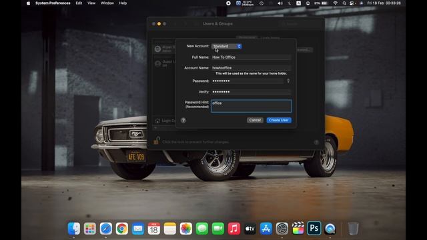Screen dimensions: 427x240
Task: Open the New Account type dropdown
Action: 227,46
